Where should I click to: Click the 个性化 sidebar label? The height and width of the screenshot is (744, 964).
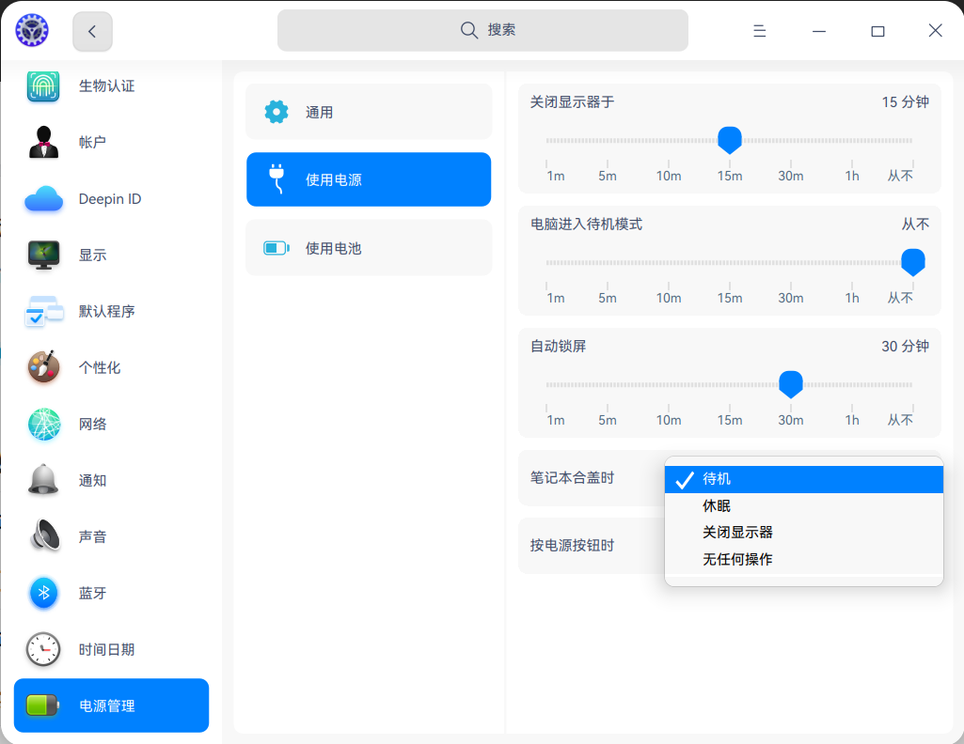point(100,367)
